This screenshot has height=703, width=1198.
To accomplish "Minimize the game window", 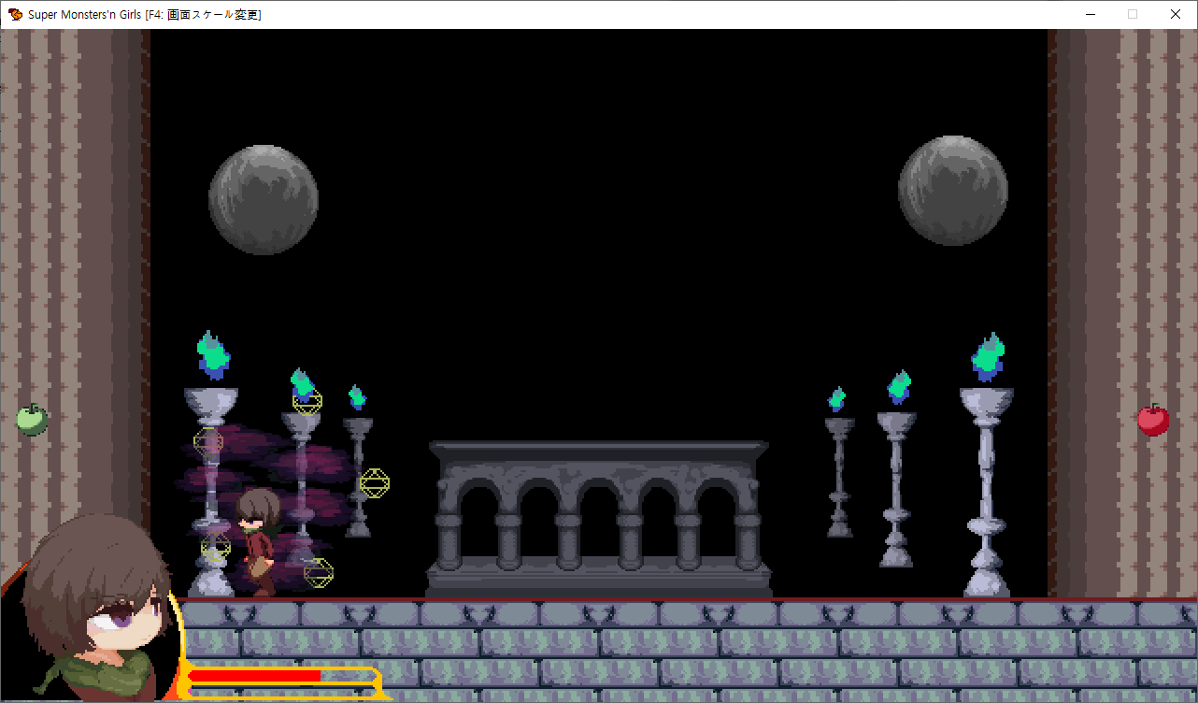I will 1090,14.
